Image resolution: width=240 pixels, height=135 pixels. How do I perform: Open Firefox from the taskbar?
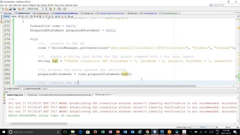(x=95, y=132)
